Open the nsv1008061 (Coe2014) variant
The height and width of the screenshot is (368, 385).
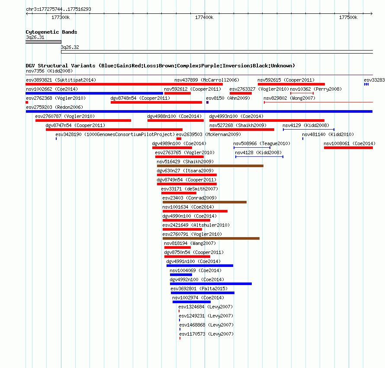[x=350, y=143]
